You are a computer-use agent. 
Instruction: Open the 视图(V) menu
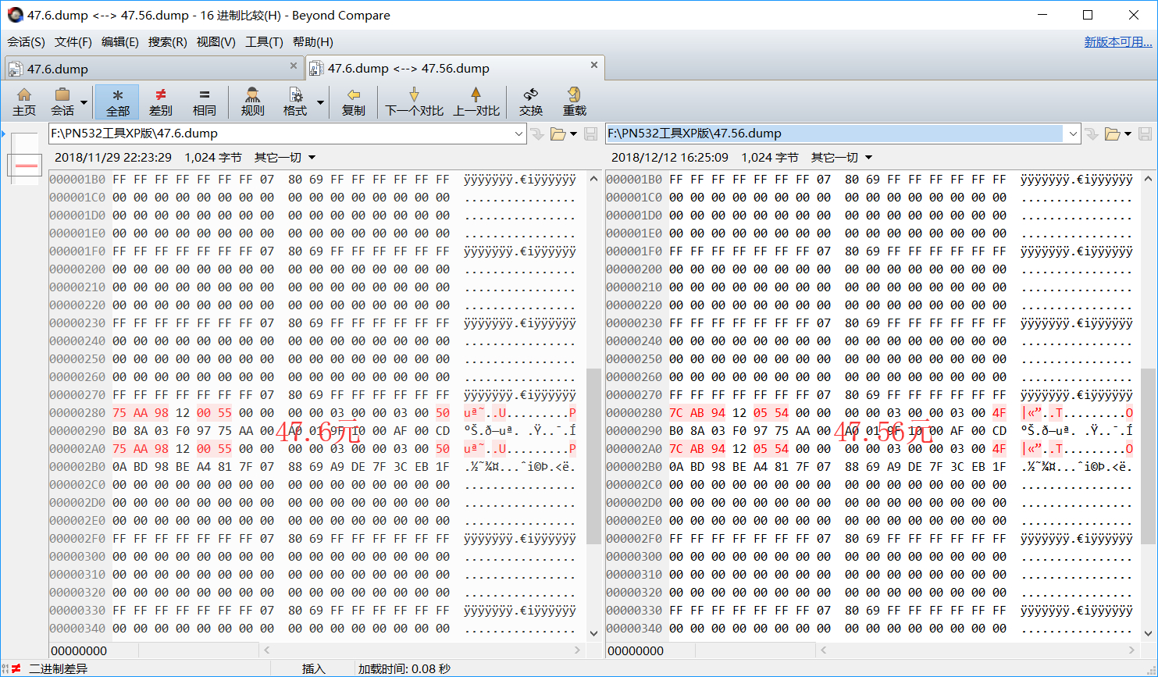point(216,42)
